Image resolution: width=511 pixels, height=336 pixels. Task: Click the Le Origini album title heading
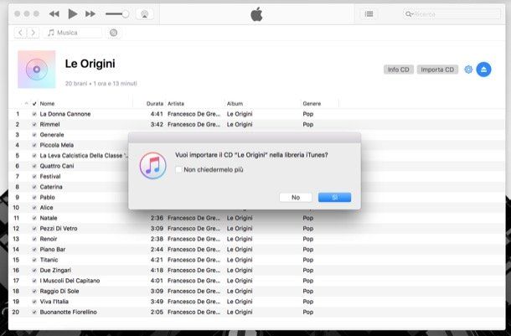point(90,64)
